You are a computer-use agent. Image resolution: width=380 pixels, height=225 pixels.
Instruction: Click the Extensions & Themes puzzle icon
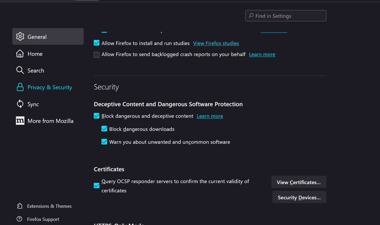pos(20,206)
